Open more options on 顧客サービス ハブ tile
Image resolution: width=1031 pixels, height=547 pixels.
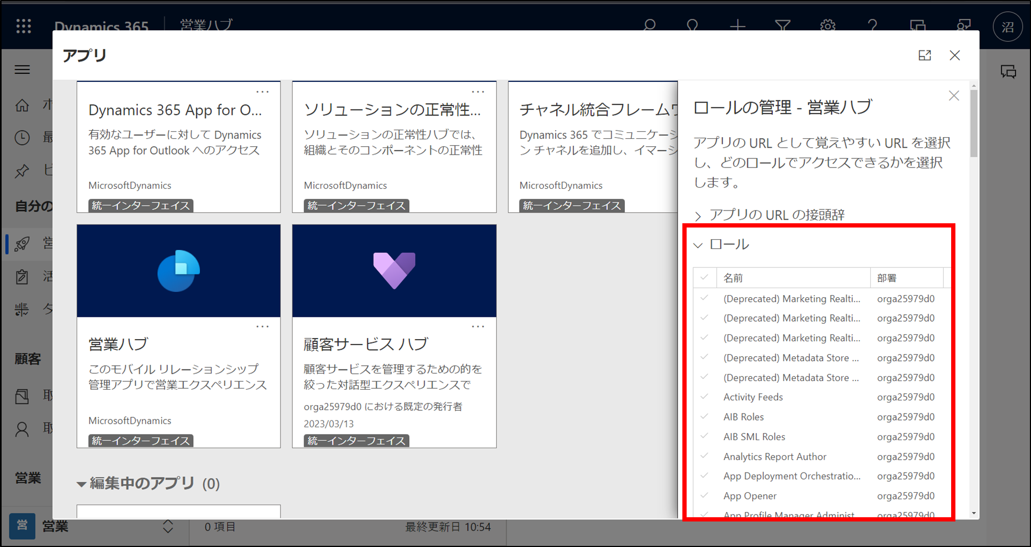pyautogui.click(x=478, y=326)
